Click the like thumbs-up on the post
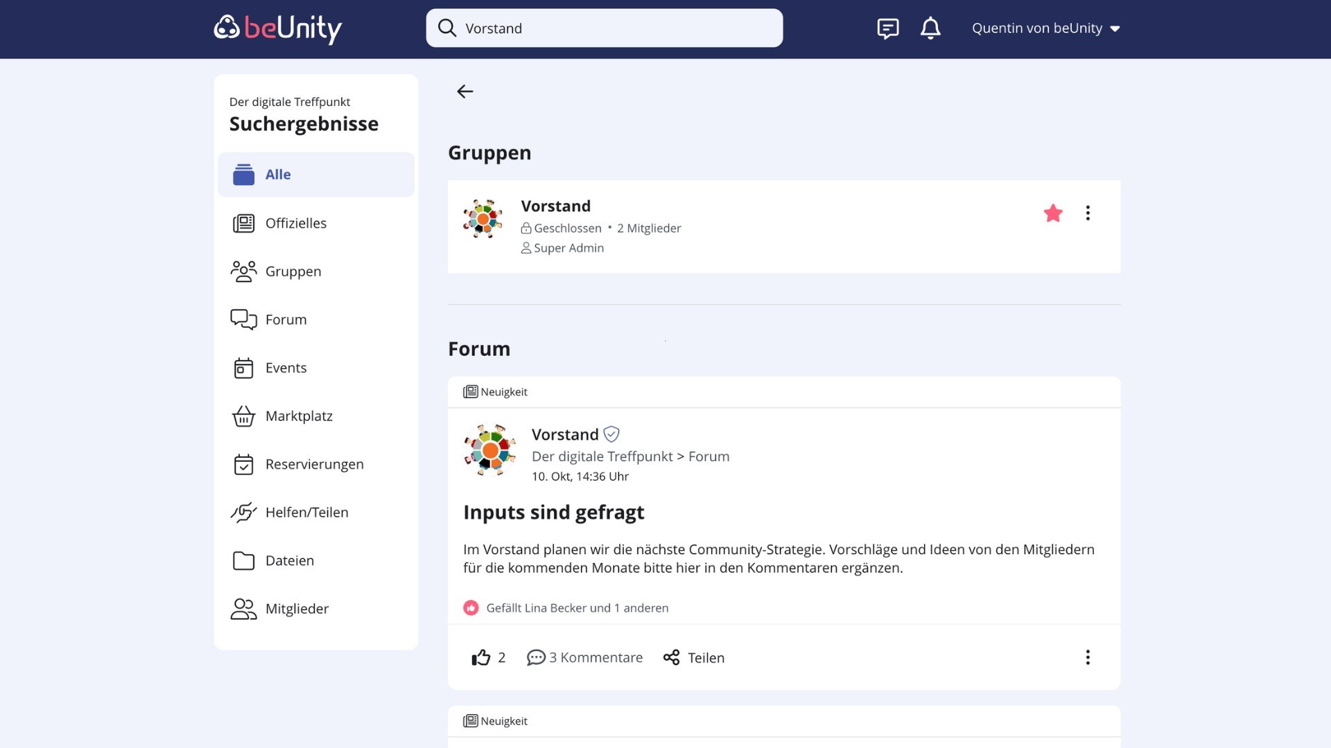The height and width of the screenshot is (748, 1331). pyautogui.click(x=480, y=657)
